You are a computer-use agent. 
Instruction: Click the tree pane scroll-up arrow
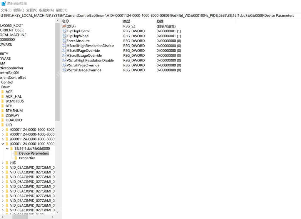pos(57,21)
